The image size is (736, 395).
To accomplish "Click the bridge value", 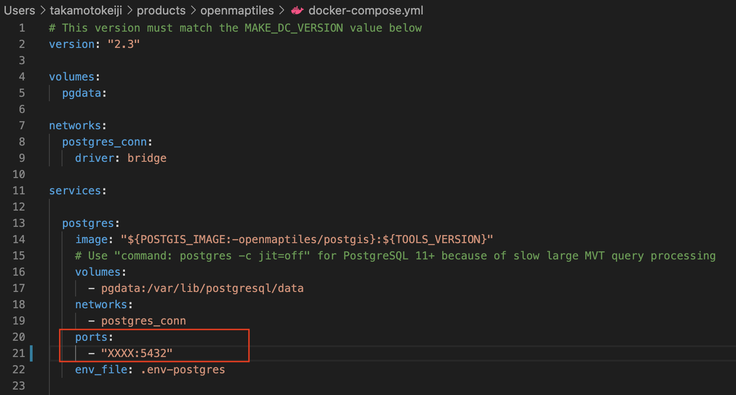I will [x=147, y=158].
